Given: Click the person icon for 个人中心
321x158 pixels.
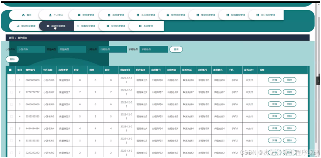Looking at the screenshot, I should click(x=50, y=15).
